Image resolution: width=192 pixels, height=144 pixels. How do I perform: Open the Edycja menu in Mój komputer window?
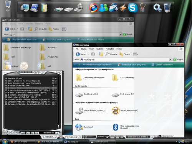point(84,49)
